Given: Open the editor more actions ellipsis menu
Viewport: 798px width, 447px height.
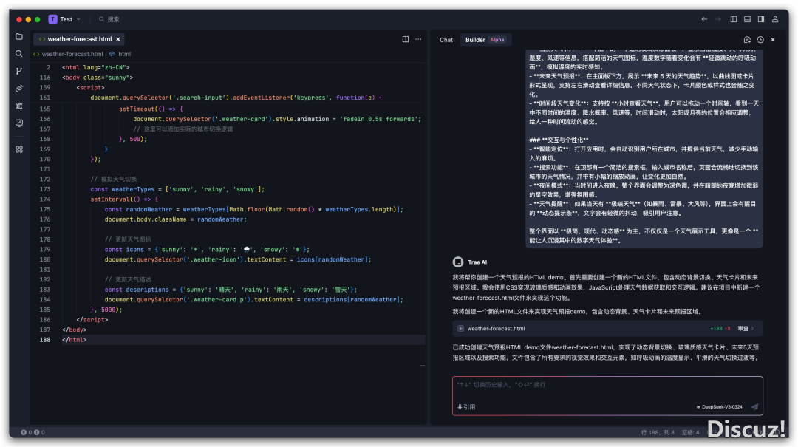Looking at the screenshot, I should point(418,39).
